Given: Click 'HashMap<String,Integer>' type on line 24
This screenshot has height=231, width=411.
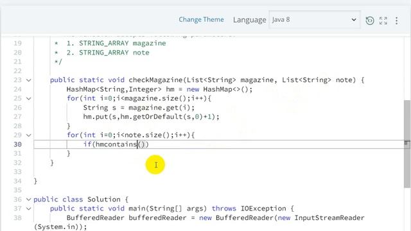Looking at the screenshot, I should click(x=114, y=89).
